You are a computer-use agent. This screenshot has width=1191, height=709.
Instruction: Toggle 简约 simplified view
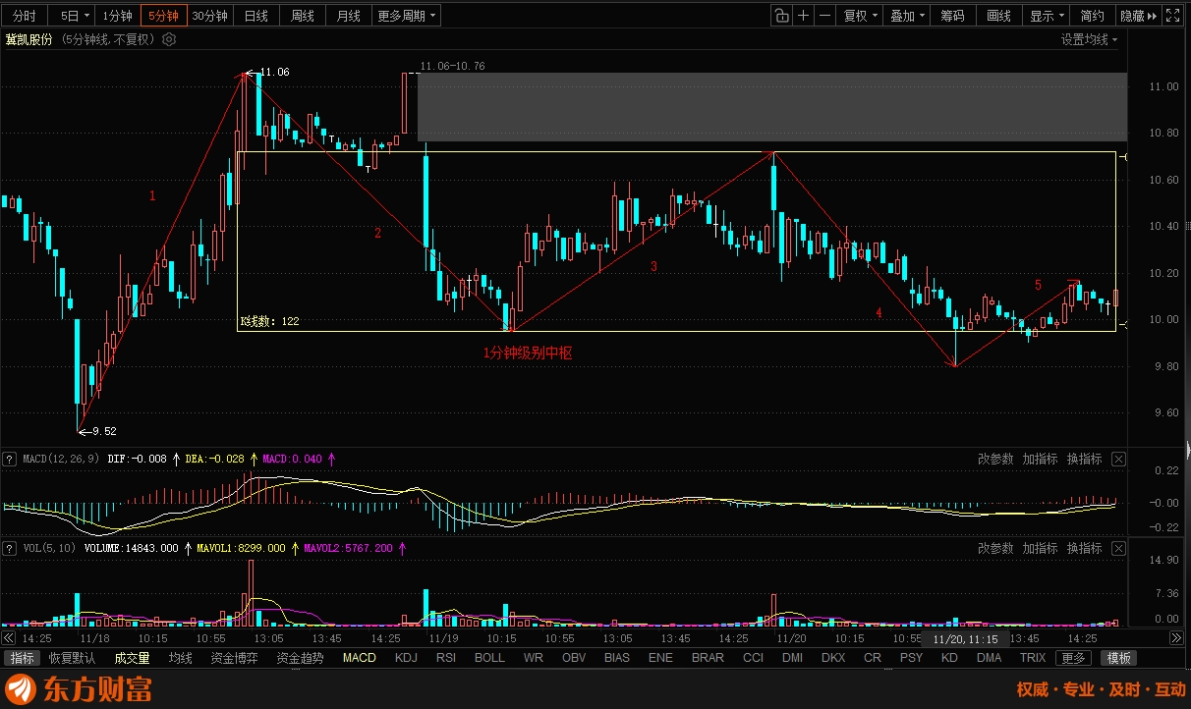coord(1092,16)
